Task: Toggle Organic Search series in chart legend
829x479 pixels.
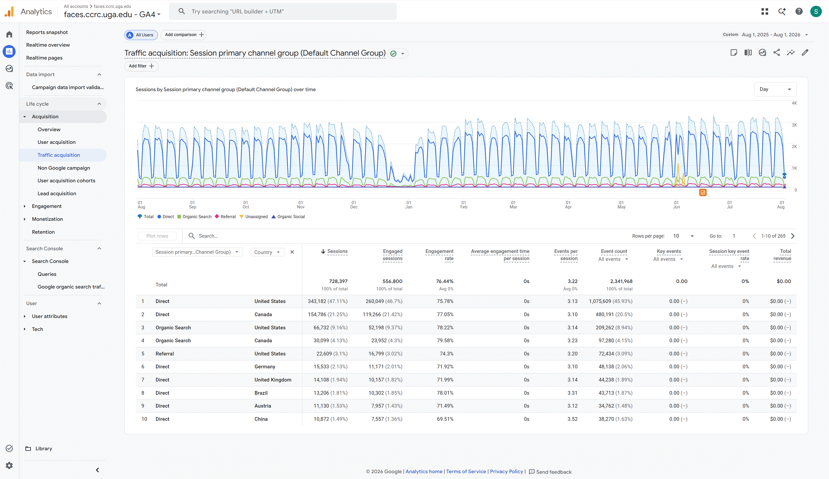Action: coord(195,217)
